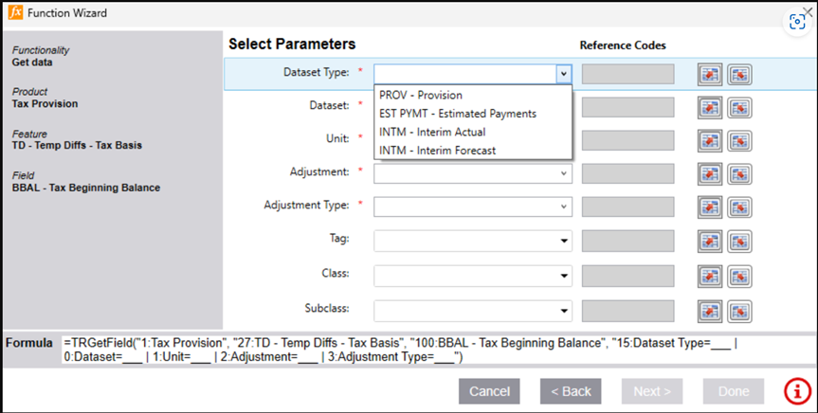Click the left cell-picker icon in the Adjustment row

click(x=709, y=174)
